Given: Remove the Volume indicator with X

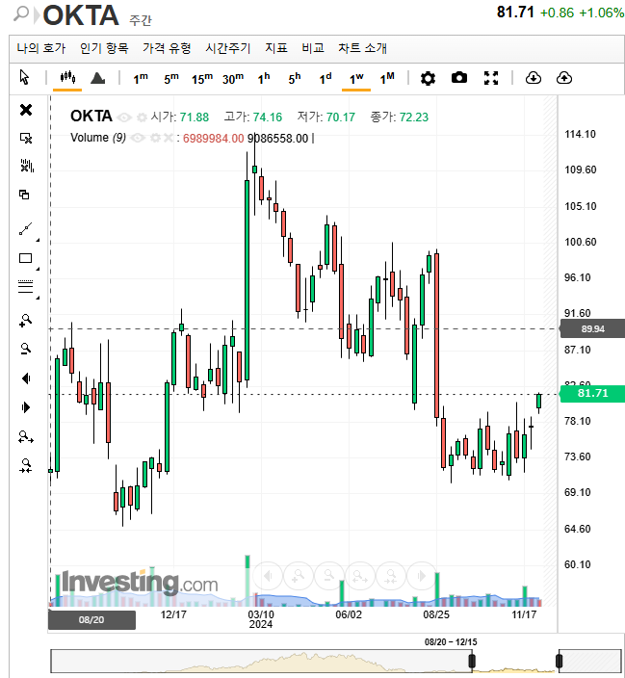Looking at the screenshot, I should 168,138.
